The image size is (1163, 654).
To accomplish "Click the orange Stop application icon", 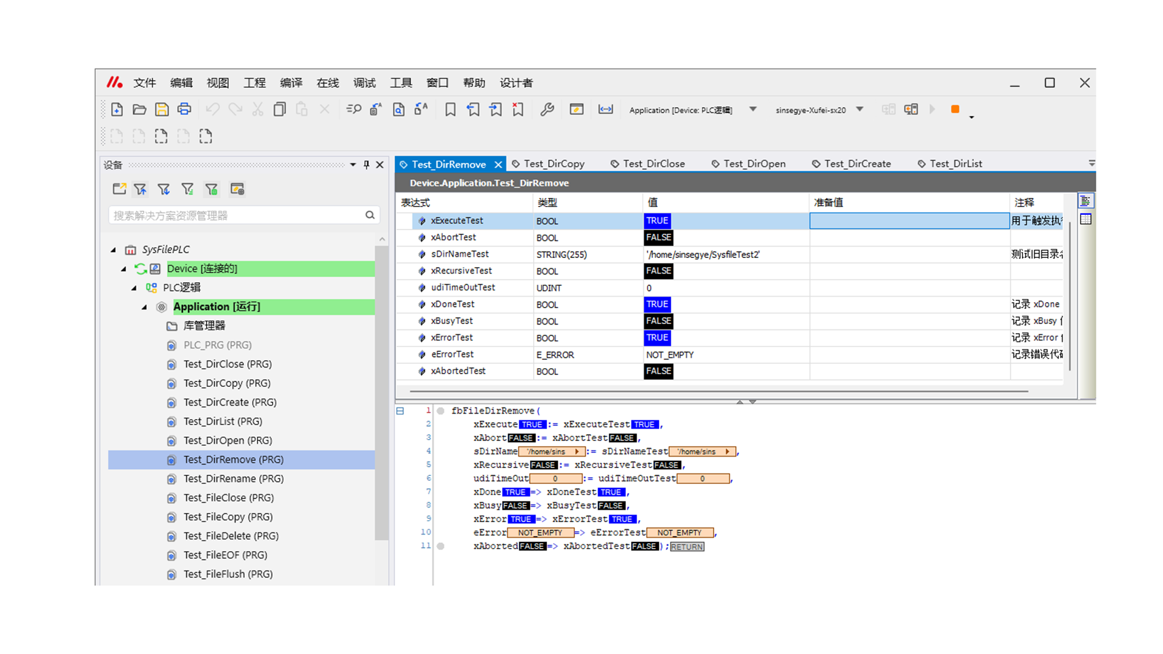I will coord(955,110).
